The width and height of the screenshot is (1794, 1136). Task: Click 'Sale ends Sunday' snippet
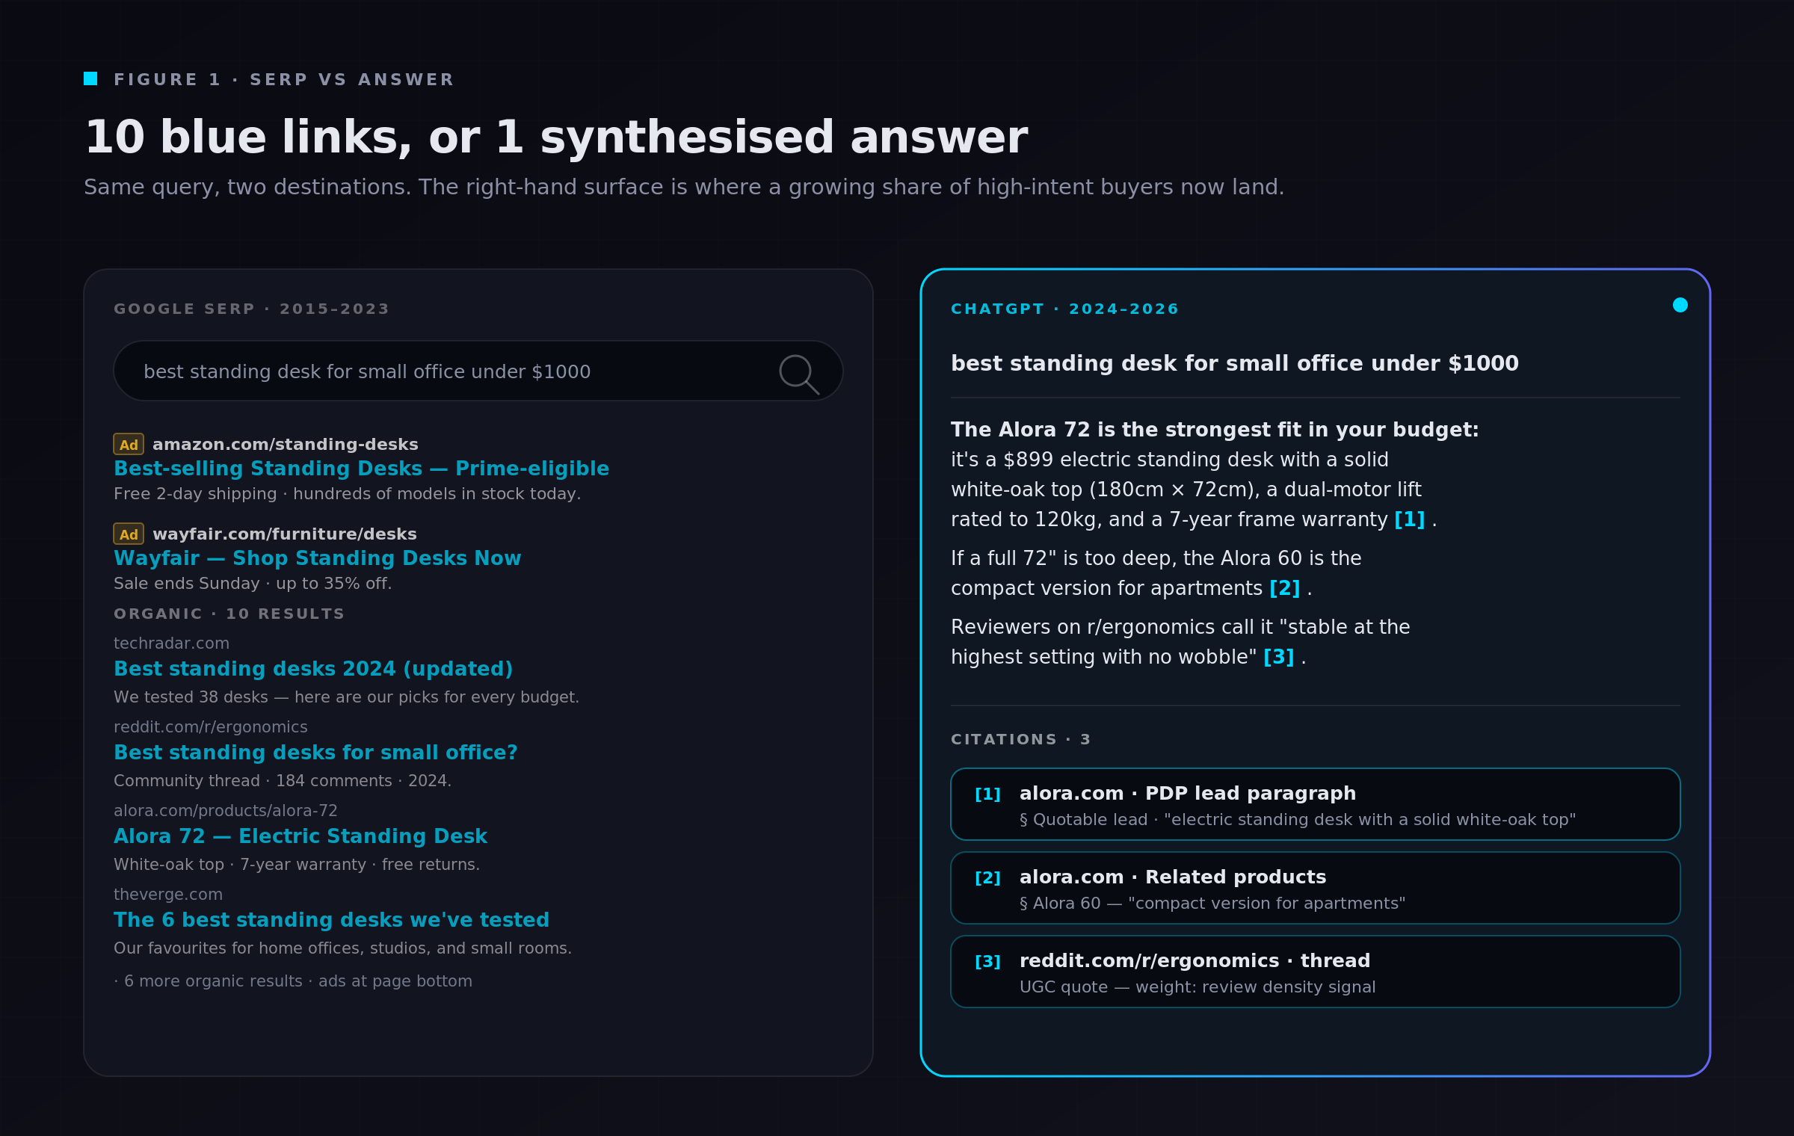(253, 584)
